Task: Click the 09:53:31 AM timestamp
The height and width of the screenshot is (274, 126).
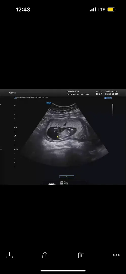Action: [x=112, y=94]
